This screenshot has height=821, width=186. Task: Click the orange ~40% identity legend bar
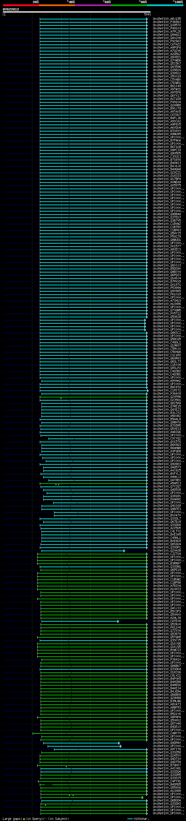(x=57, y=5)
